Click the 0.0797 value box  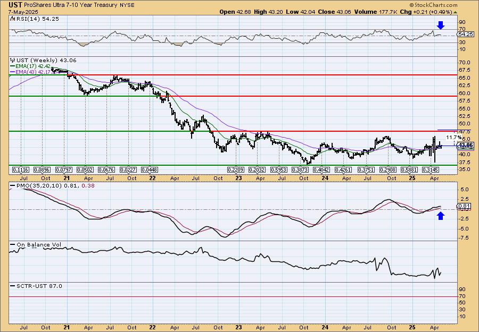(x=64, y=169)
